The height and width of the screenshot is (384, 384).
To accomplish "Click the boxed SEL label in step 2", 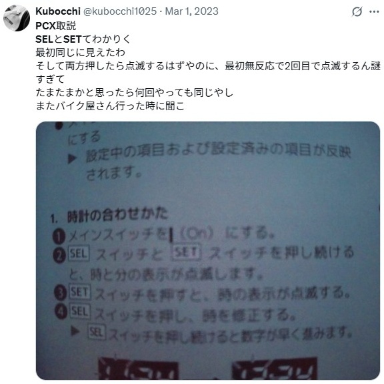I will pos(79,253).
